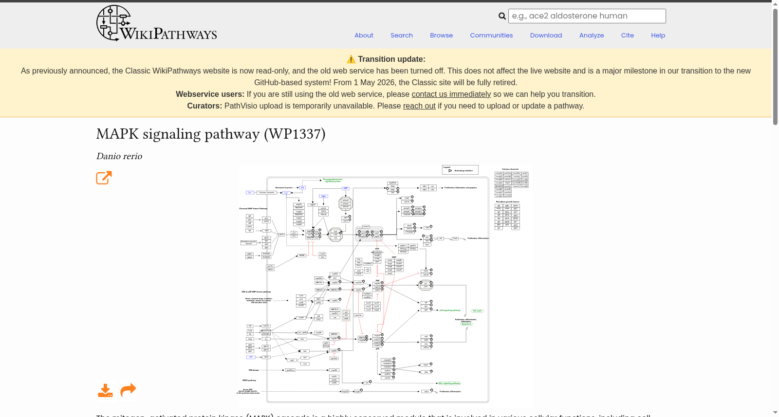
Task: Open the Communities menu item
Action: tap(491, 36)
